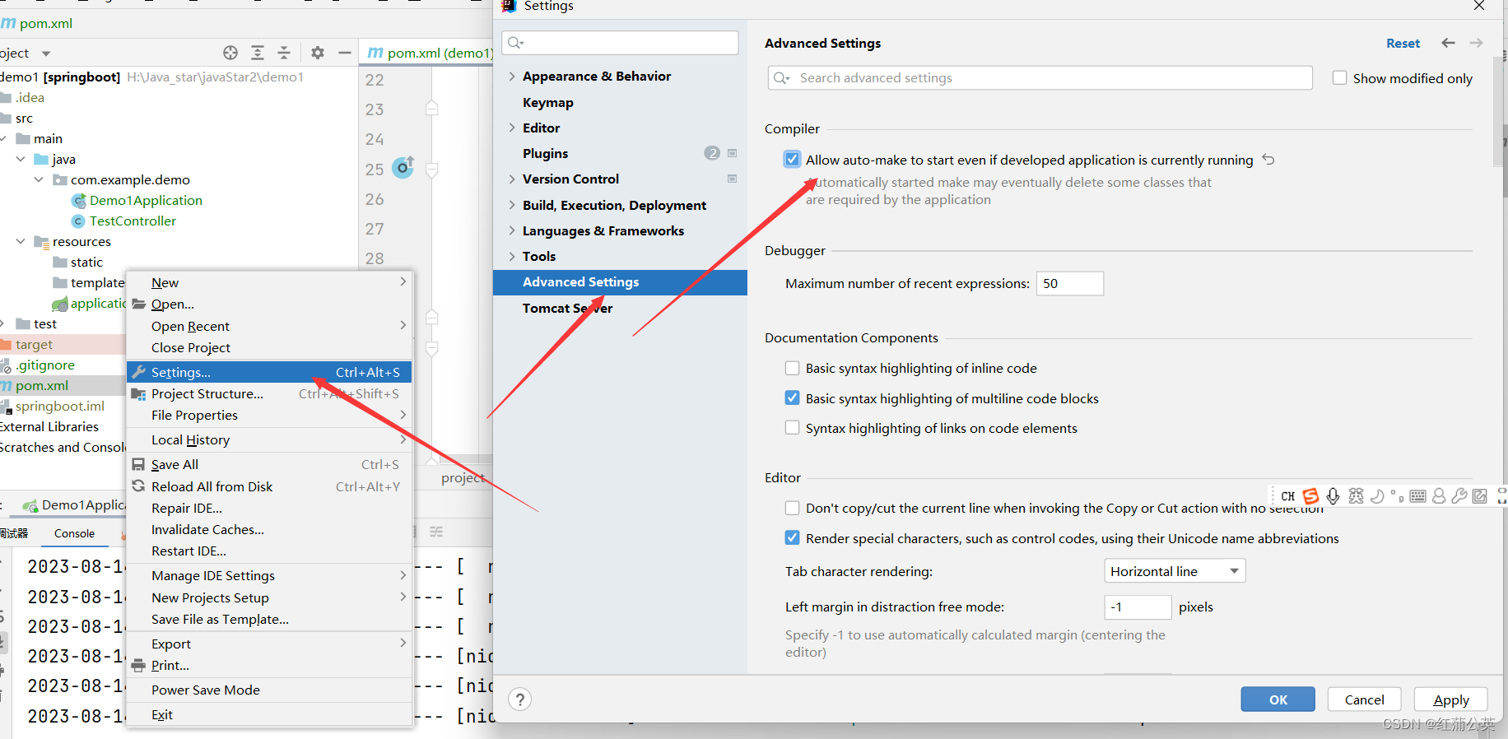The height and width of the screenshot is (739, 1508).
Task: Click the Sogou S input method icon
Action: pos(1311,496)
